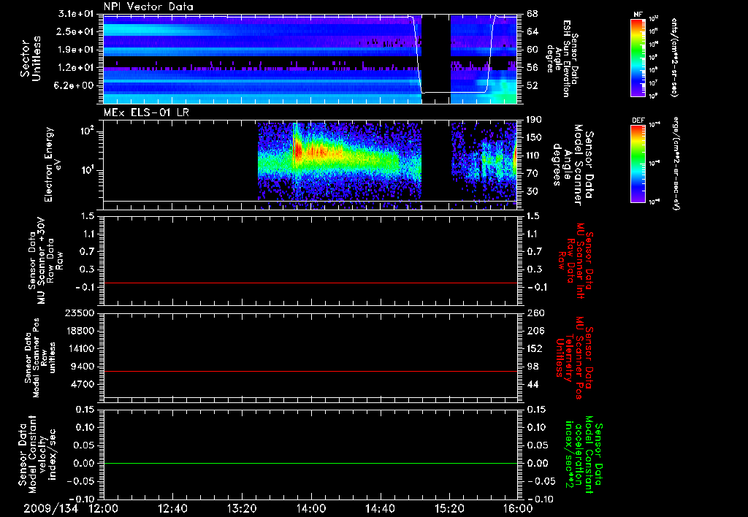Click the 1.2e+01 sector tick label

tap(76, 68)
